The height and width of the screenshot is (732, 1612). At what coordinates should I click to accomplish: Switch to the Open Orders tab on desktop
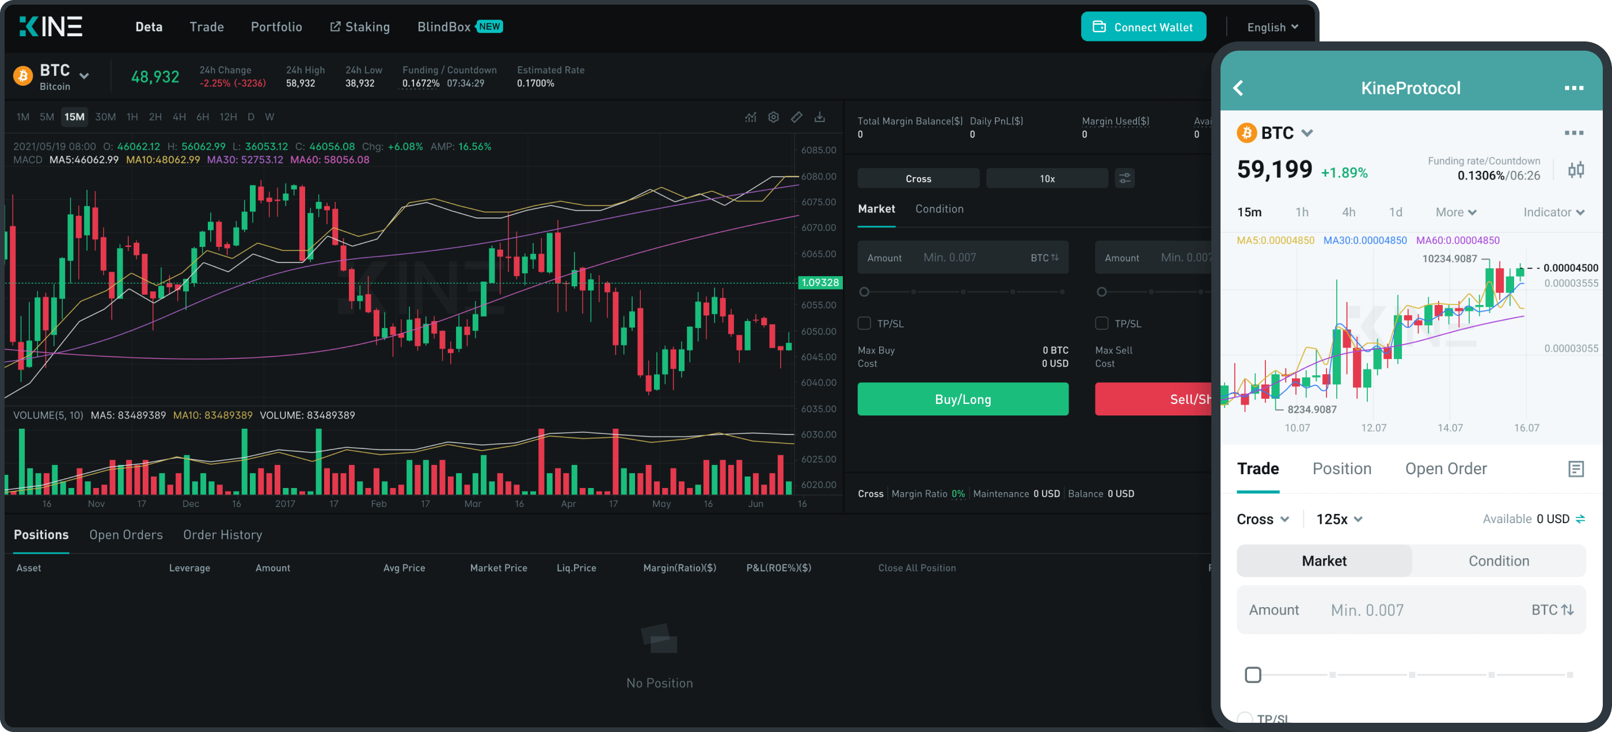126,535
